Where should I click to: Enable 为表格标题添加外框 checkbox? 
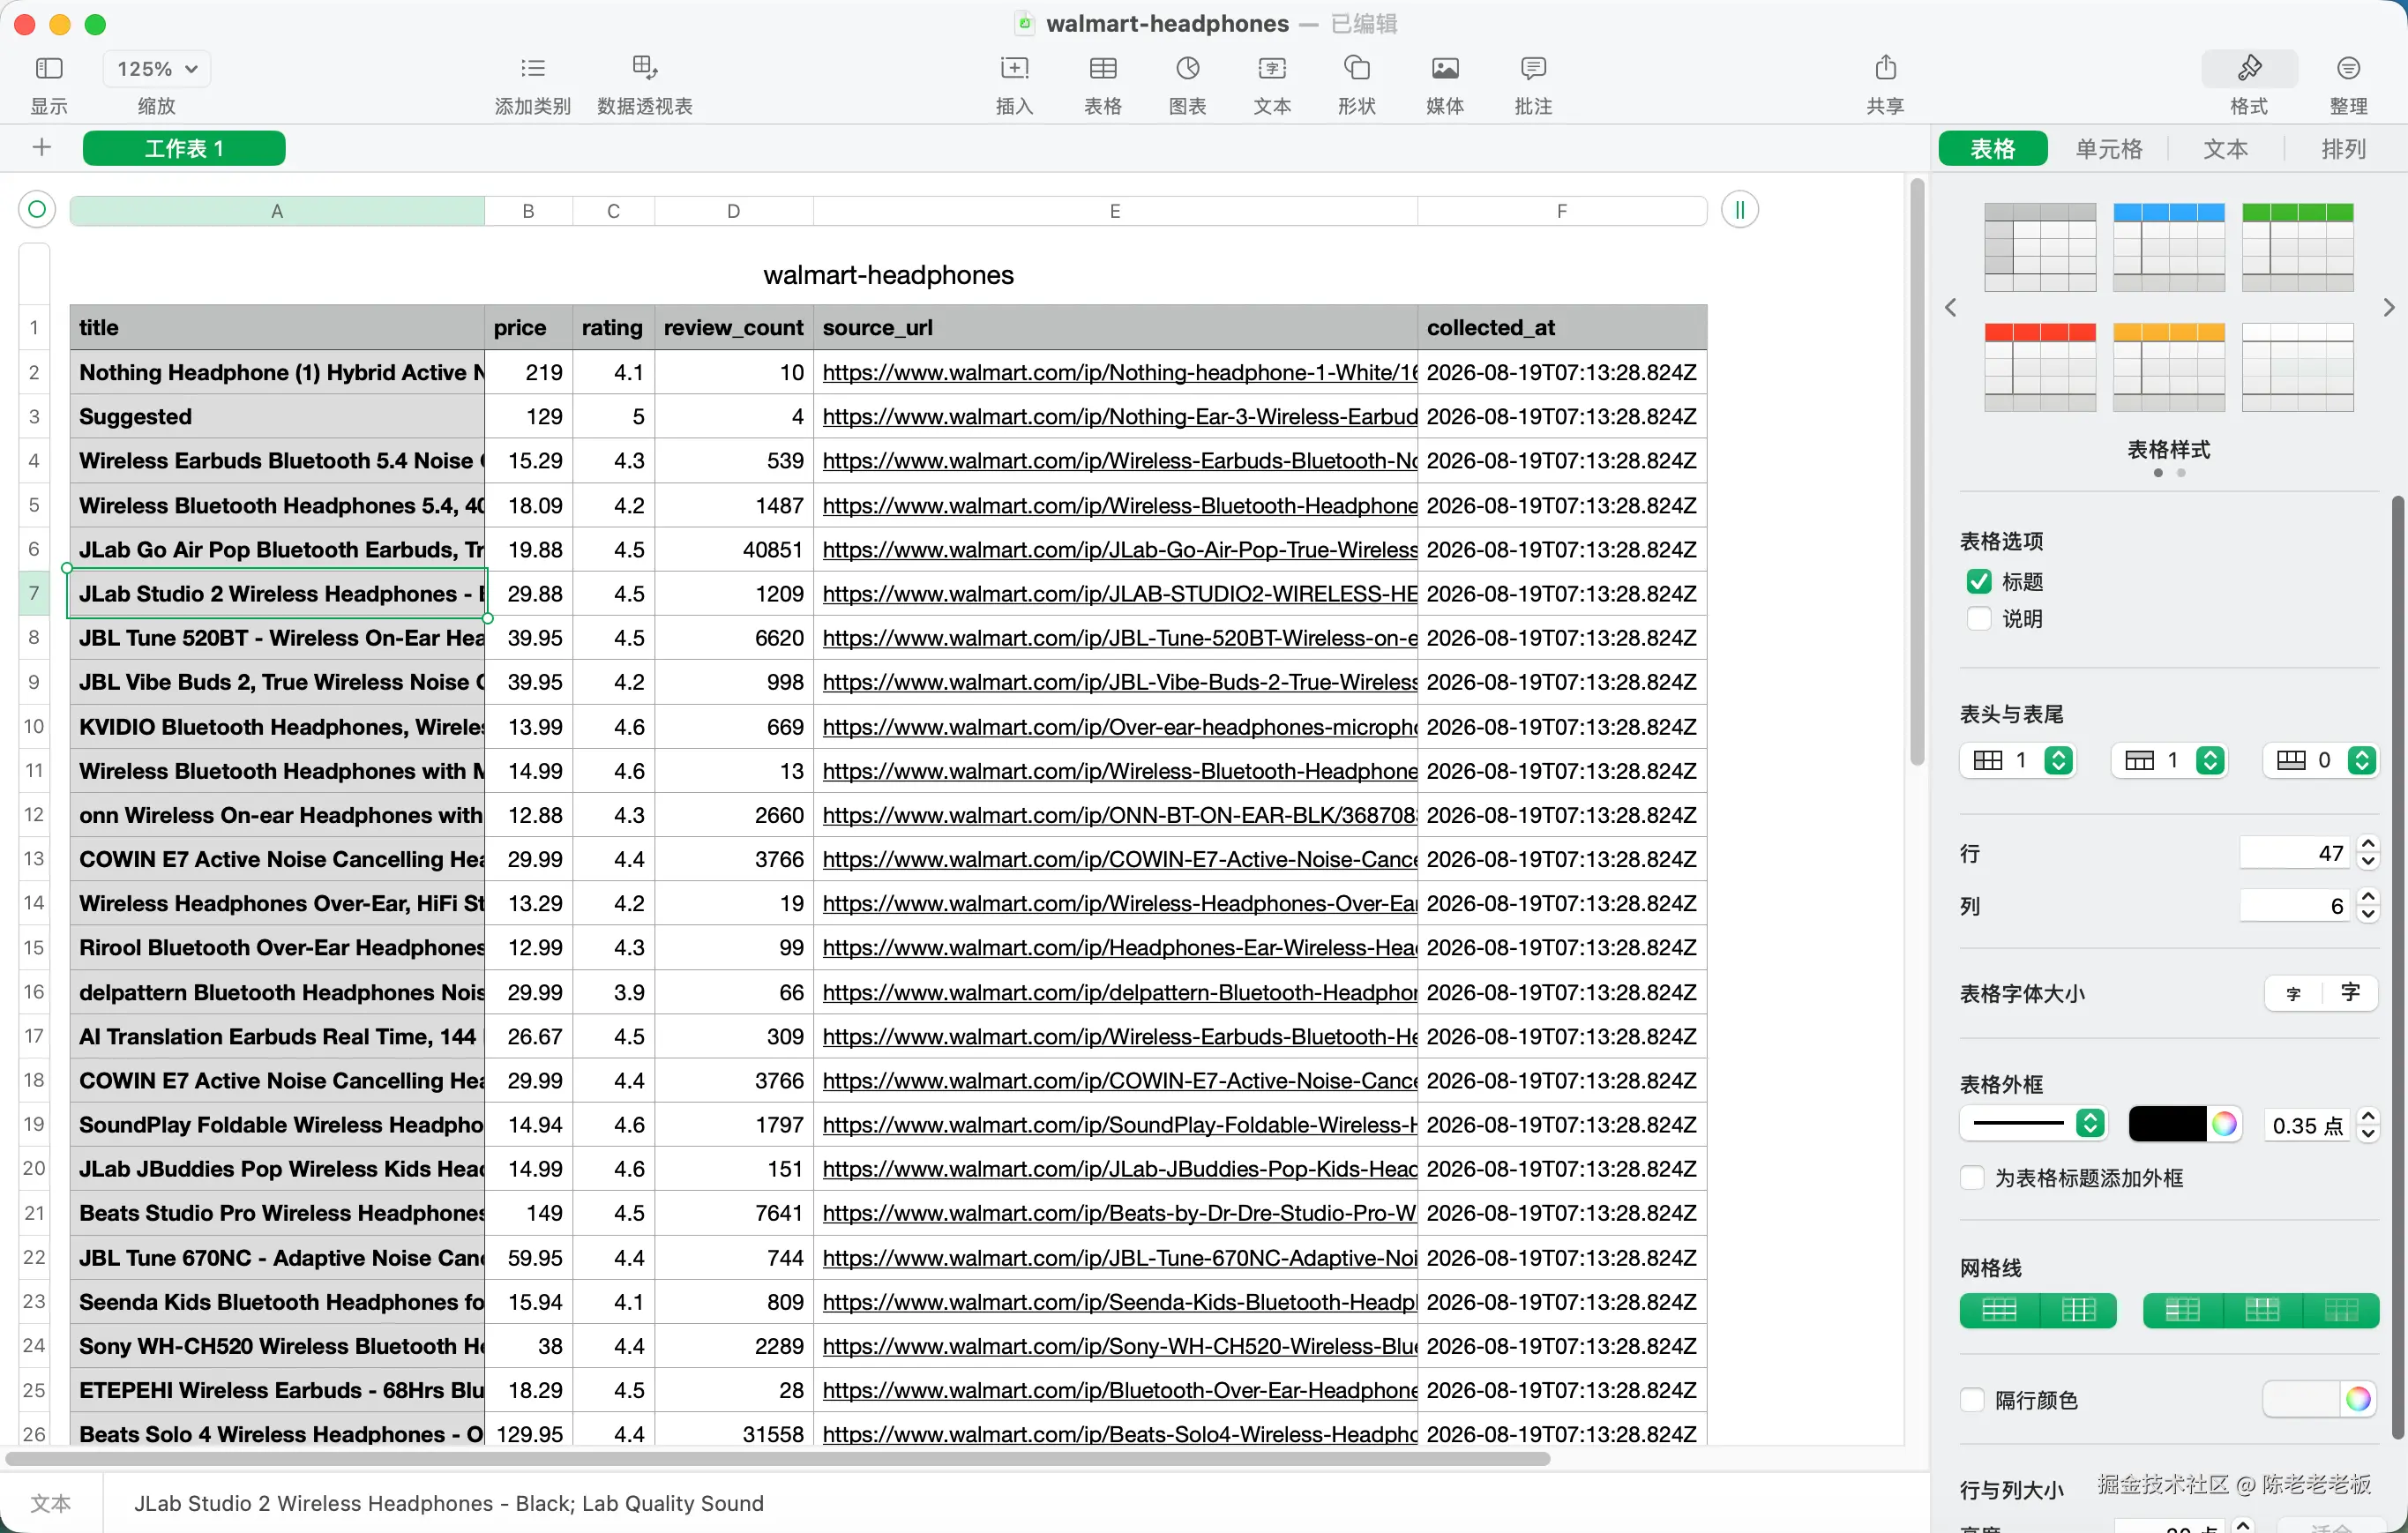1972,1178
